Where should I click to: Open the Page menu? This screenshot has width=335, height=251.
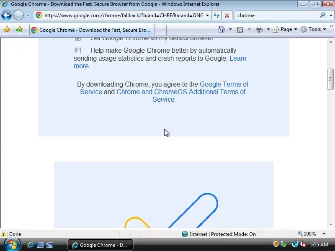(x=285, y=29)
